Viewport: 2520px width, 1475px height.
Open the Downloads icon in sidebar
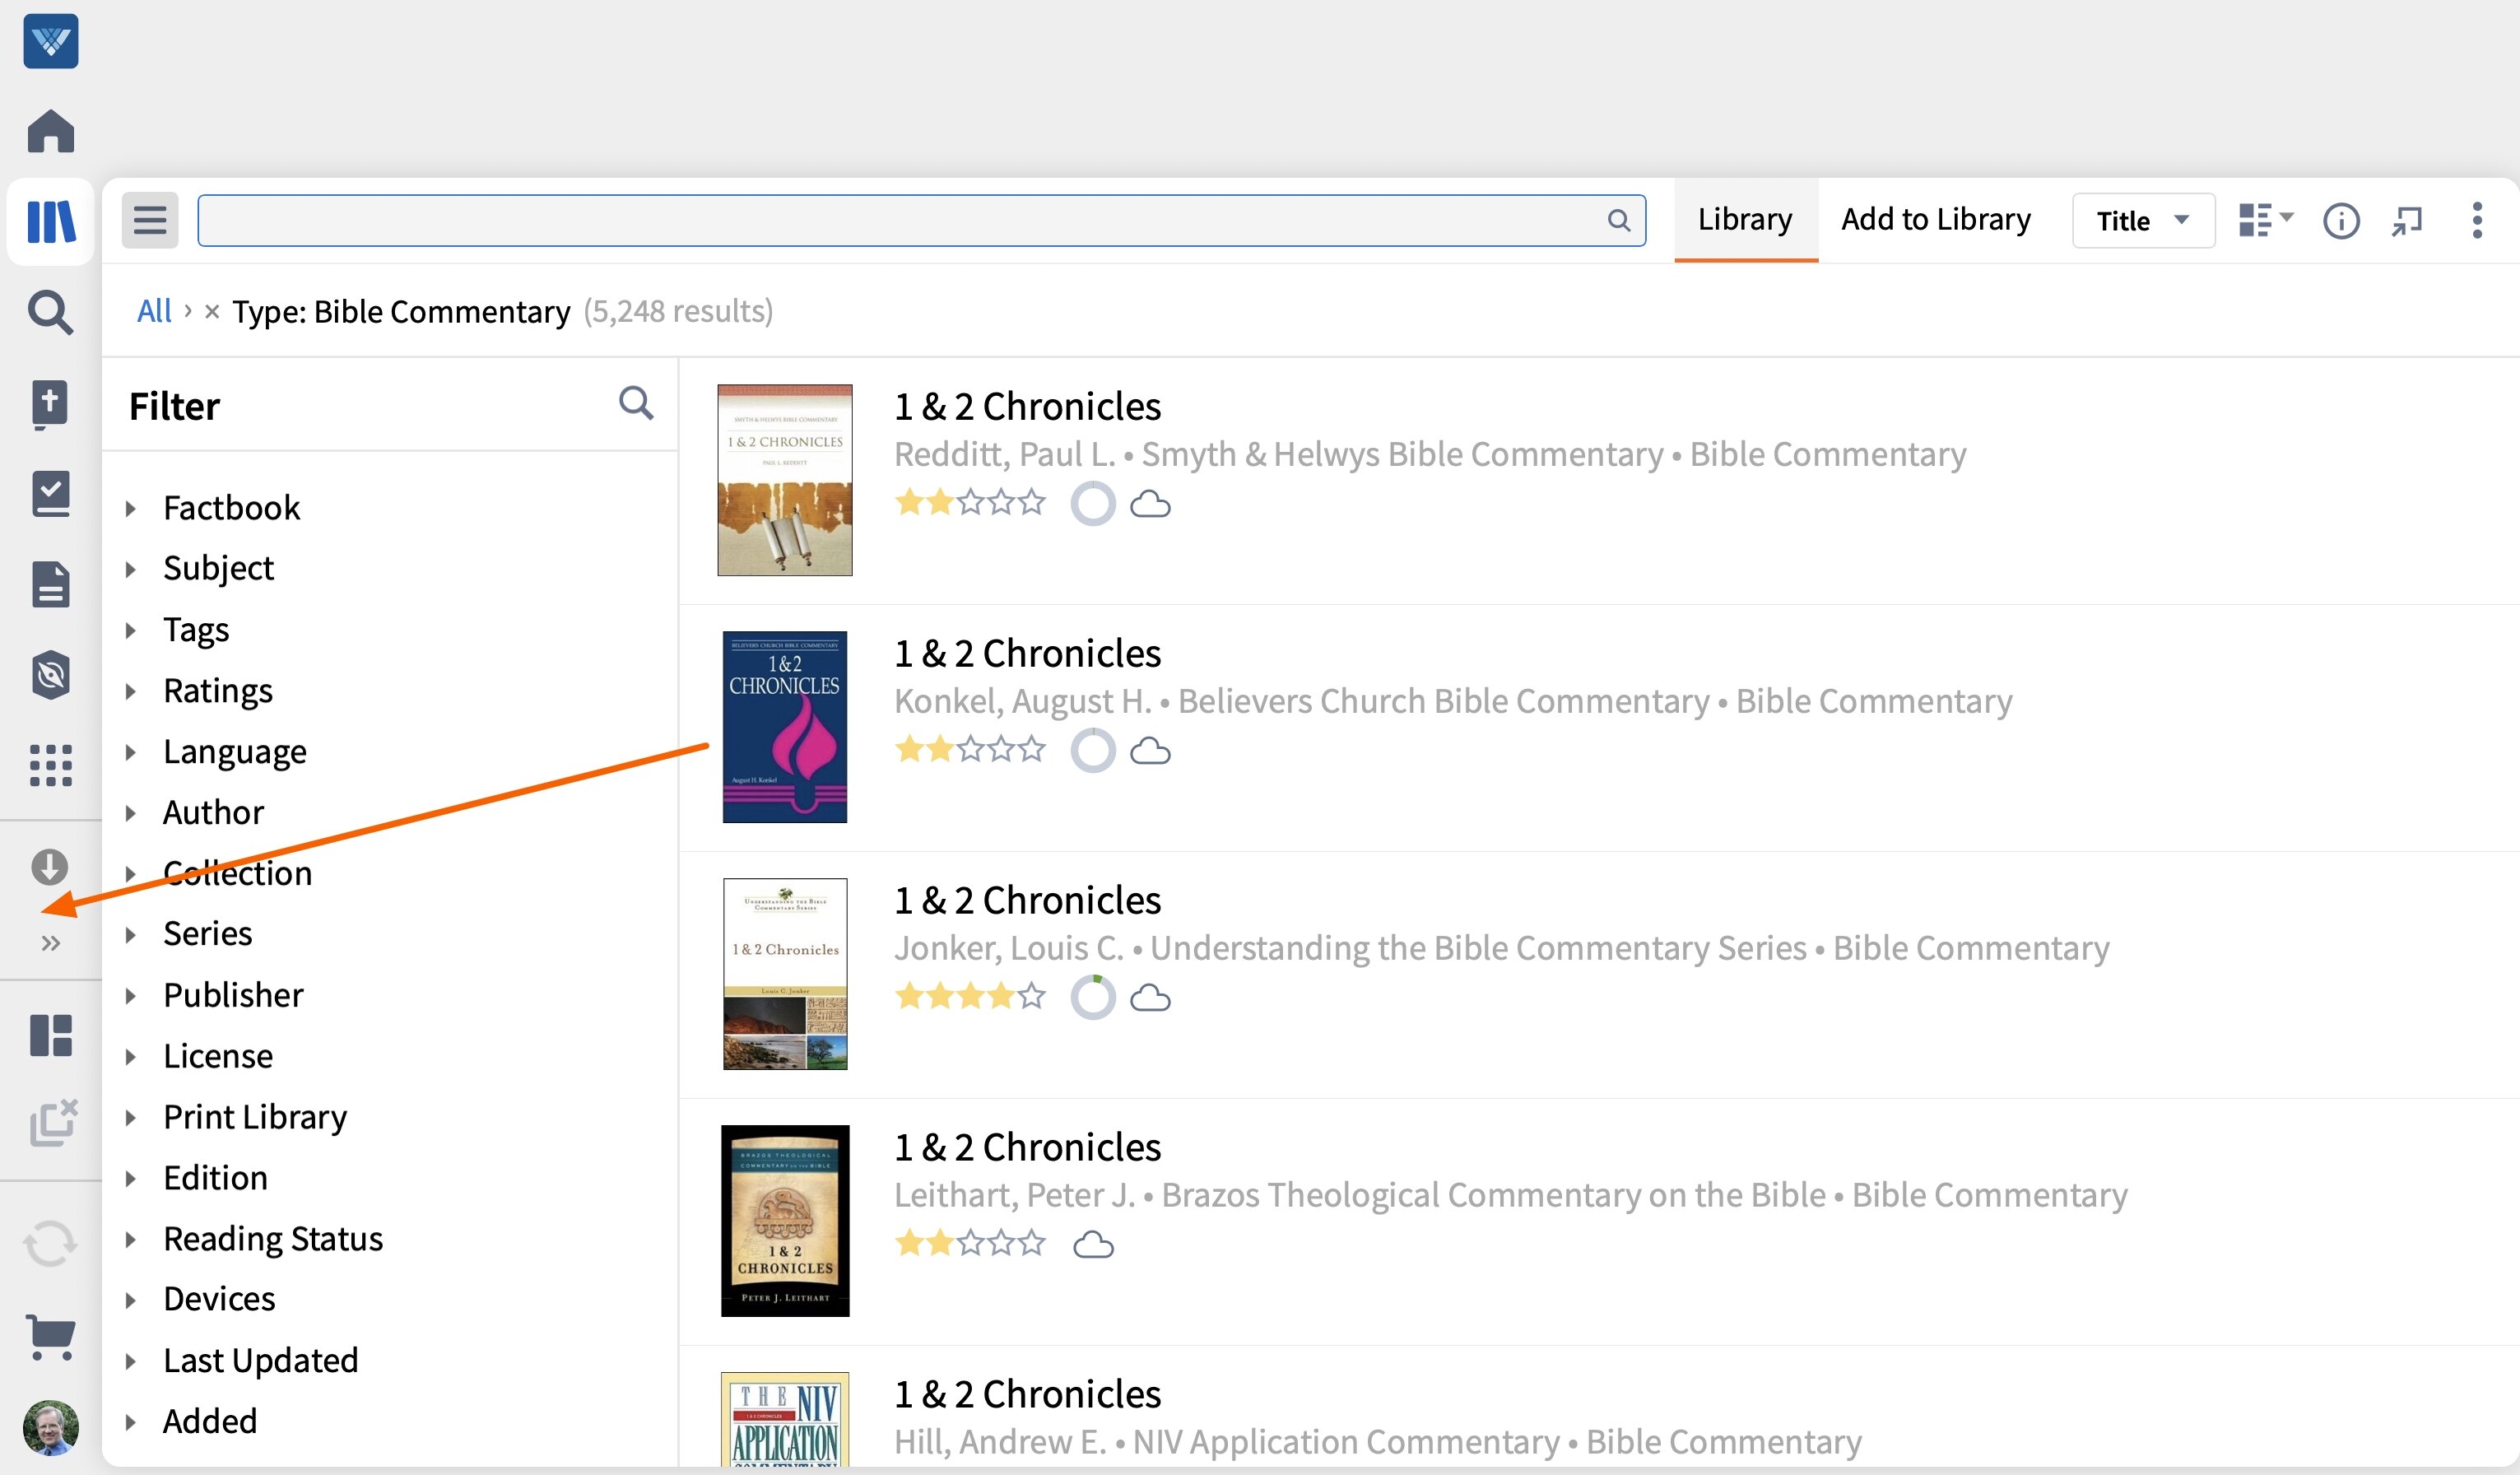point(50,866)
